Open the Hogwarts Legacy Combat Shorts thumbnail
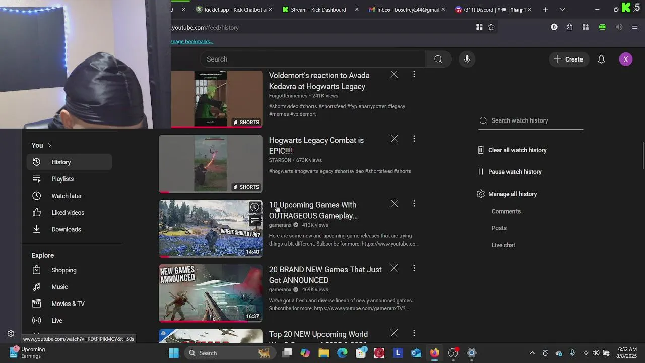 click(x=211, y=163)
